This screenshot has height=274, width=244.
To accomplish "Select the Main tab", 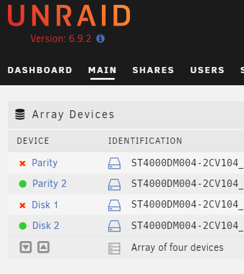I will tap(102, 70).
